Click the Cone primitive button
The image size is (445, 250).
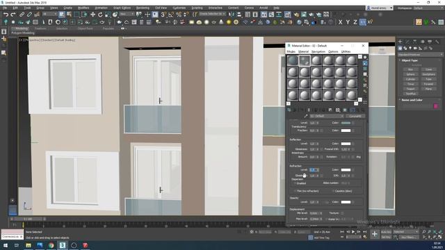(x=428, y=69)
